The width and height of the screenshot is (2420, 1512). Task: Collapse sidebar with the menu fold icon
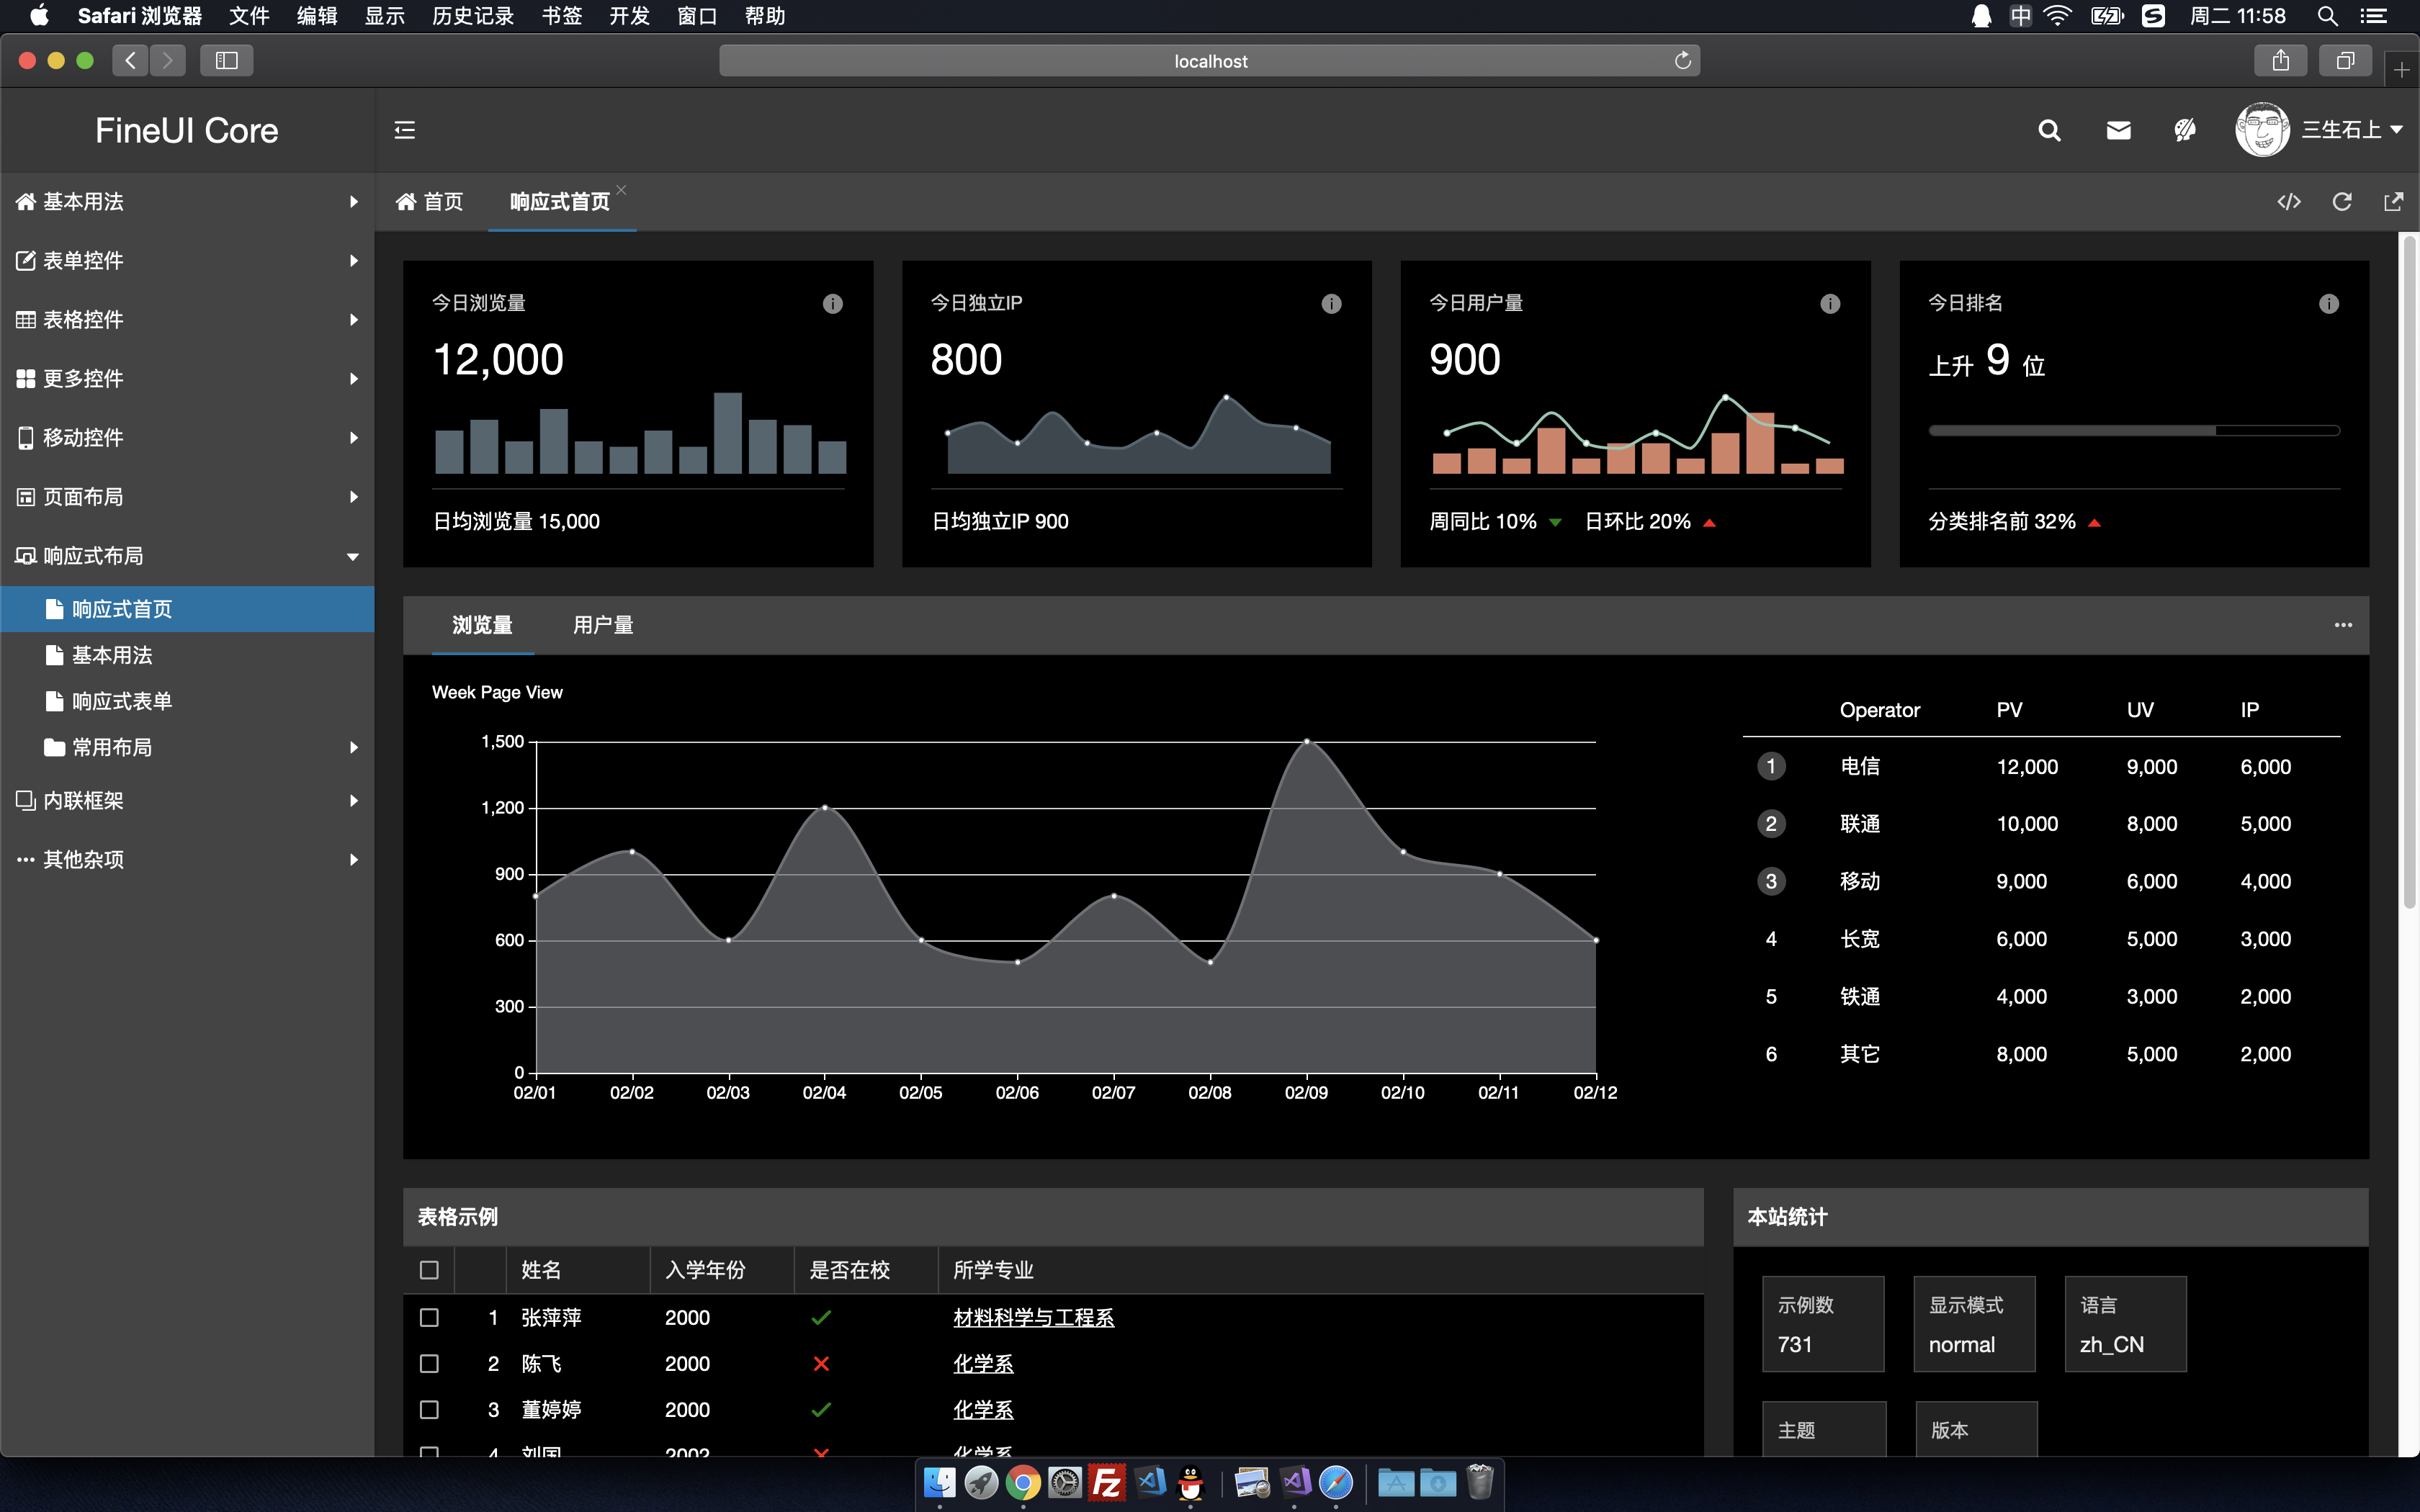click(405, 130)
